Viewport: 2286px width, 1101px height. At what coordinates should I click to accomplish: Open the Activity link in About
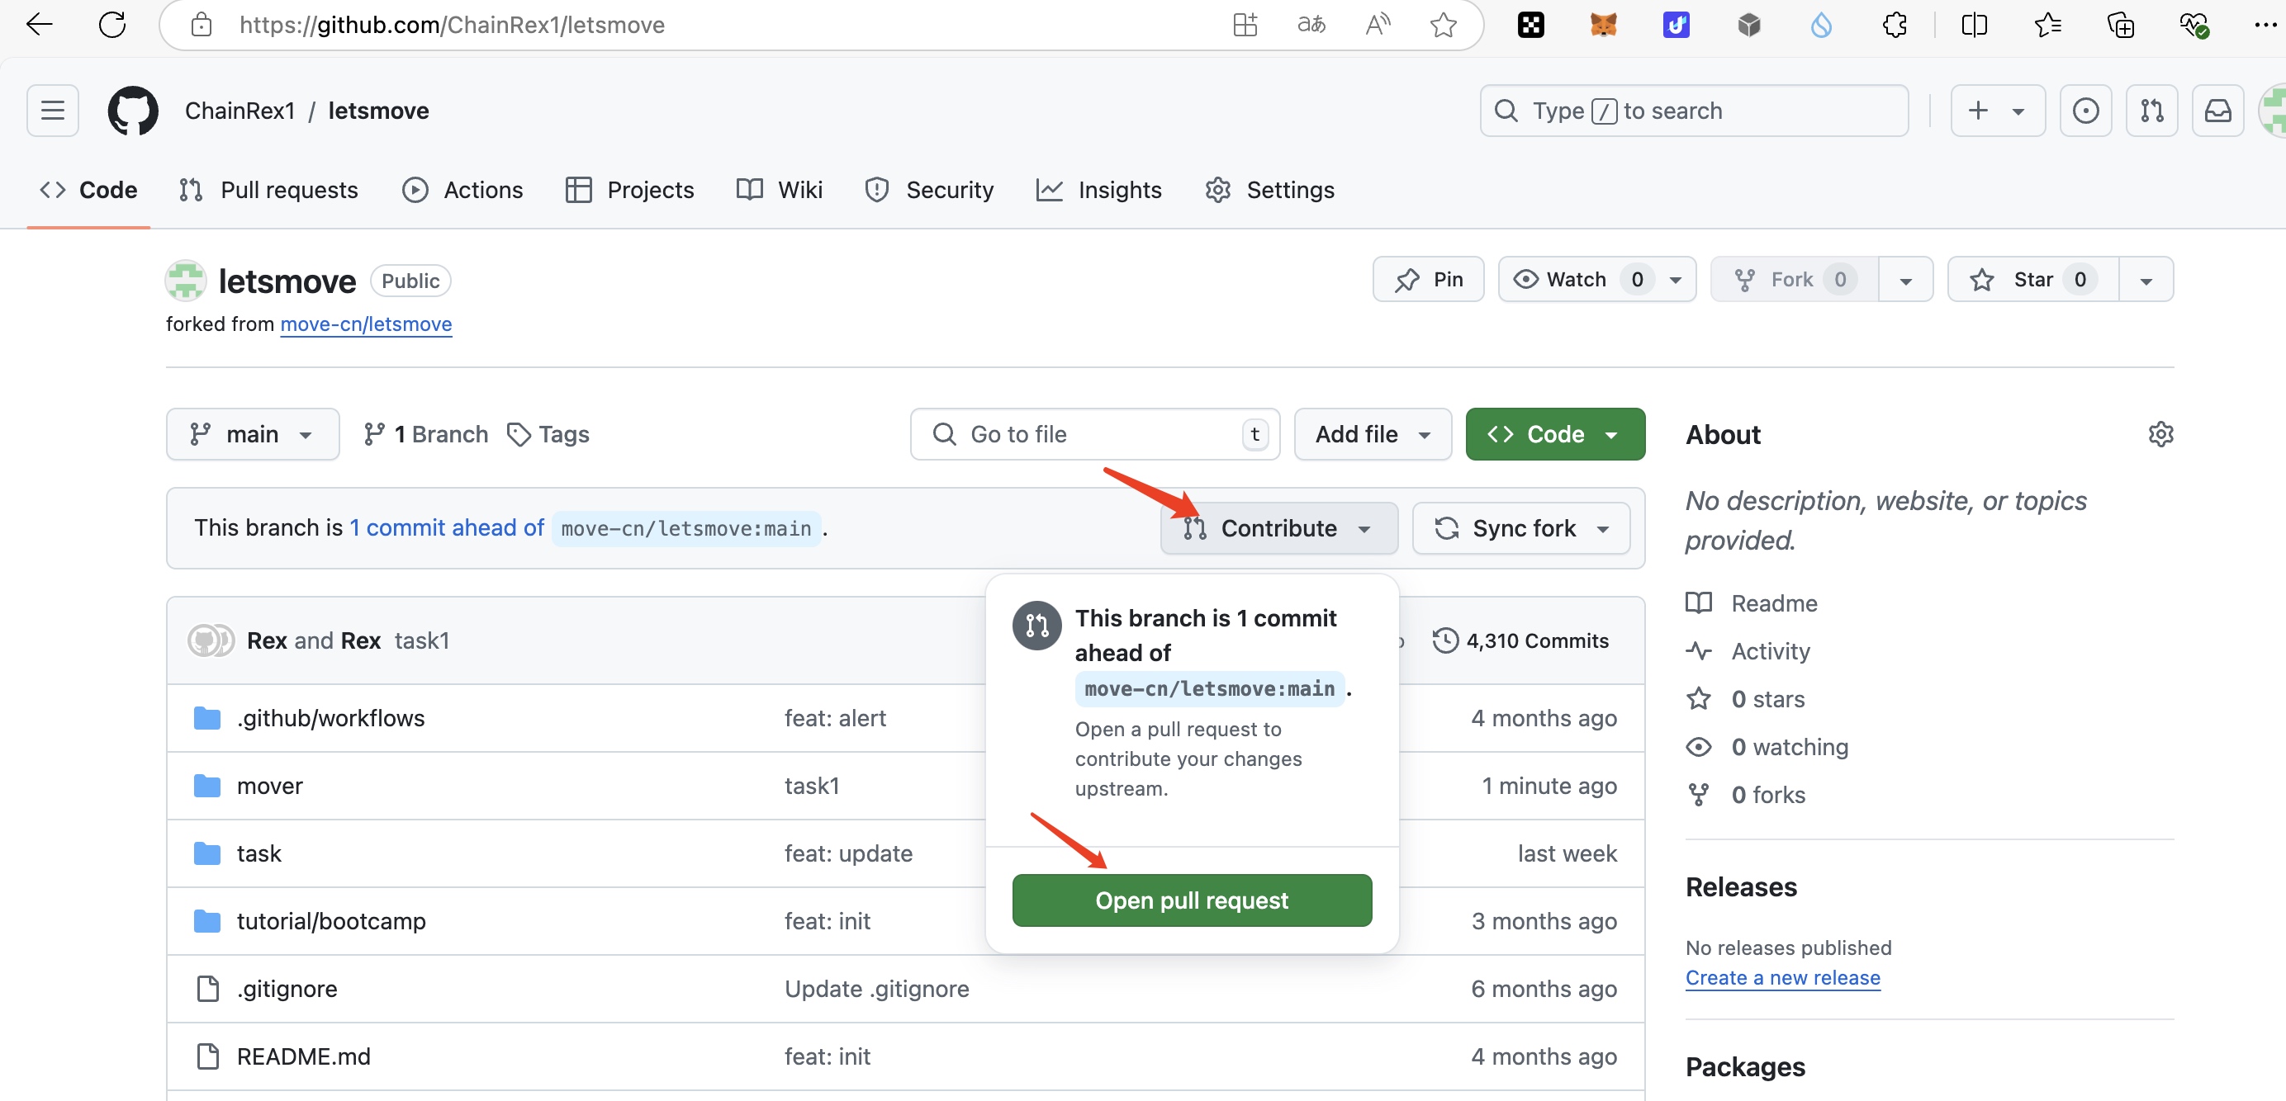point(1771,650)
